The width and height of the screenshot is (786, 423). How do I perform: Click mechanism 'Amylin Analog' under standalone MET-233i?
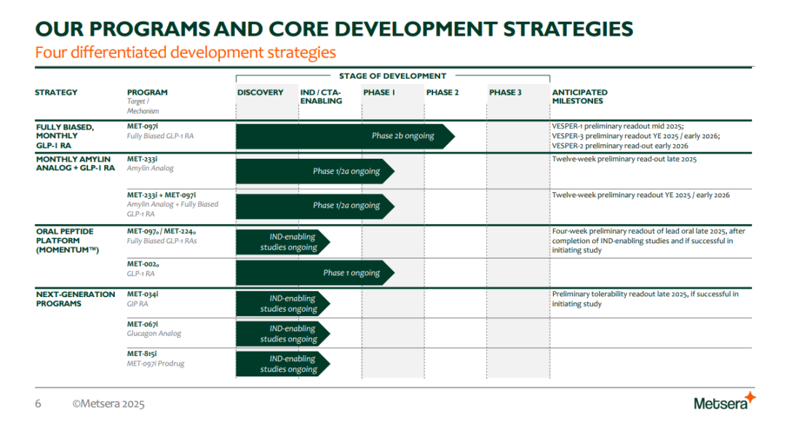coord(150,168)
